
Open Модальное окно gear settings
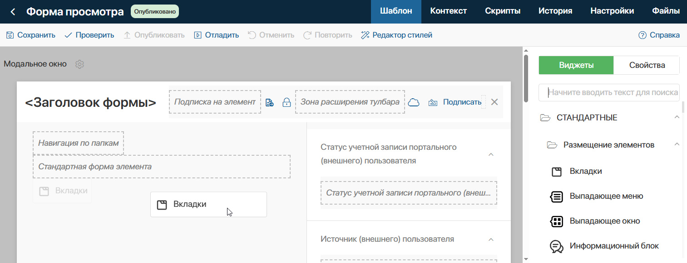point(79,64)
